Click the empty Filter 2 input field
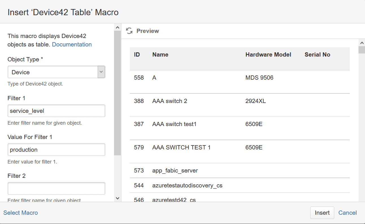The width and height of the screenshot is (365, 224). (56, 188)
